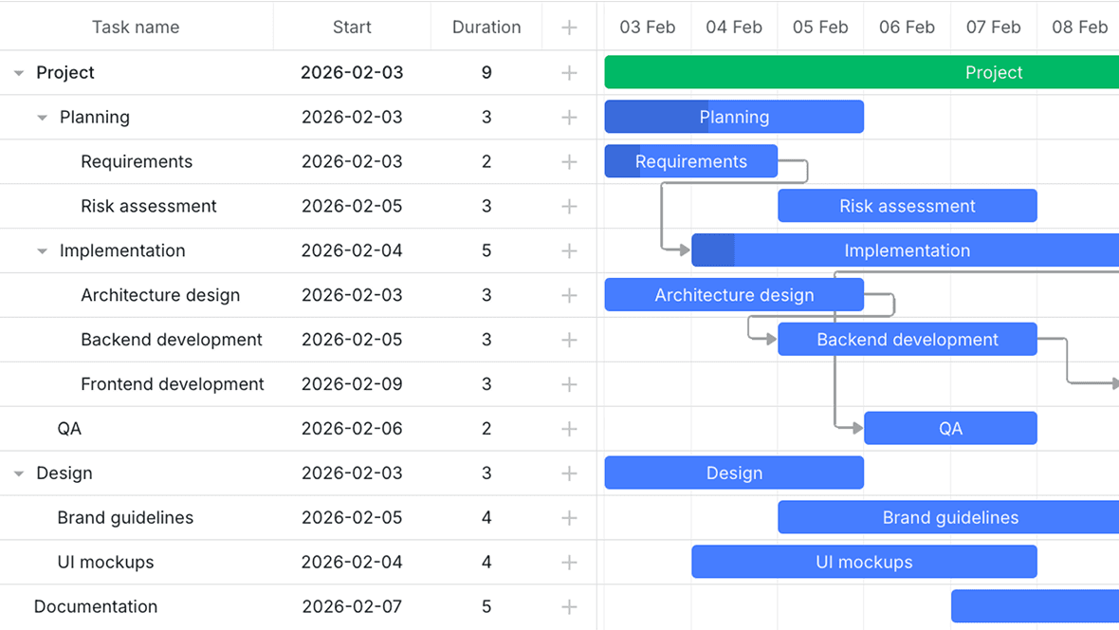Viewport: 1119px width, 630px height.
Task: Select the Requirements task name in grid
Action: pyautogui.click(x=137, y=161)
